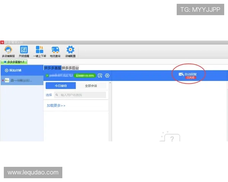Open settings gear in blue header bar
Screen dimensions: 228x182
pyautogui.click(x=107, y=75)
